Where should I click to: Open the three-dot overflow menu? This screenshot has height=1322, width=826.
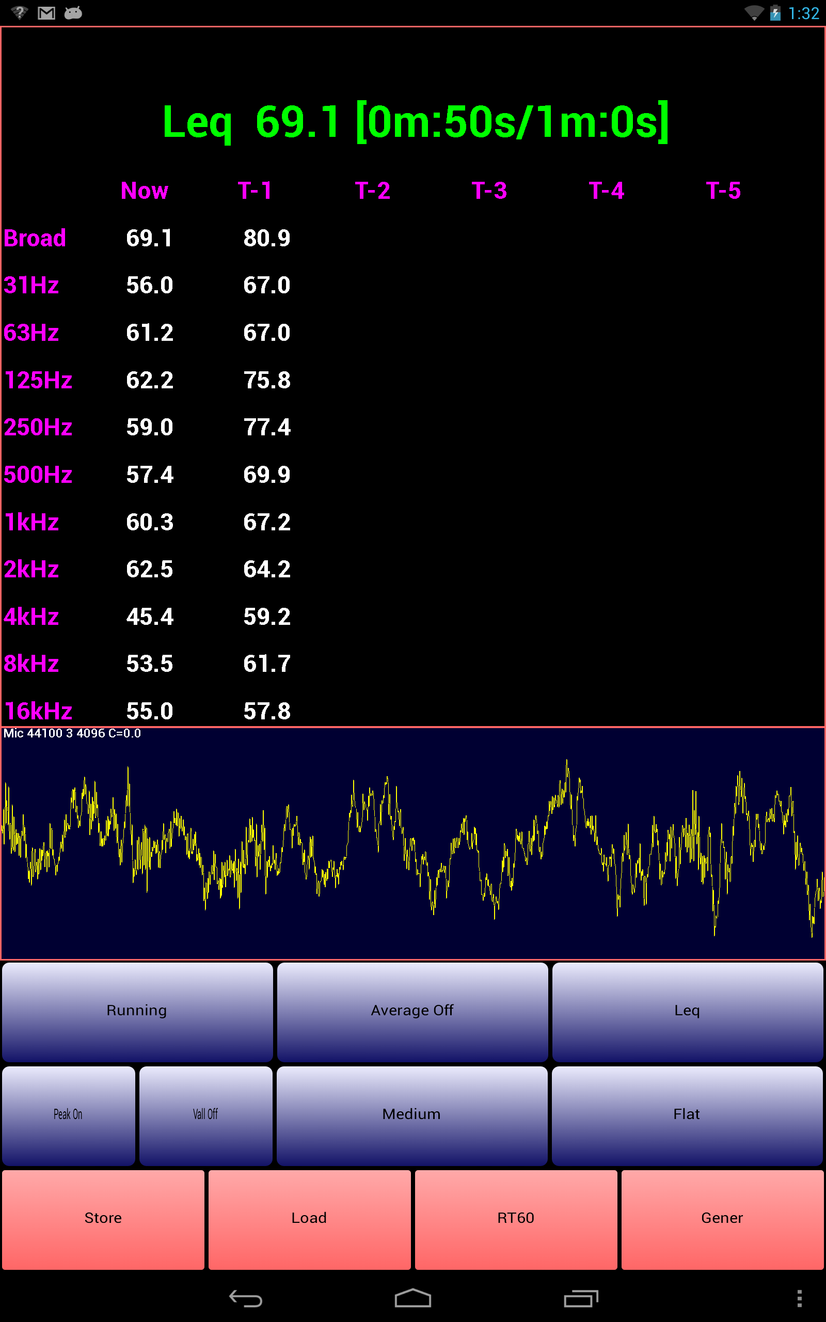click(799, 1299)
